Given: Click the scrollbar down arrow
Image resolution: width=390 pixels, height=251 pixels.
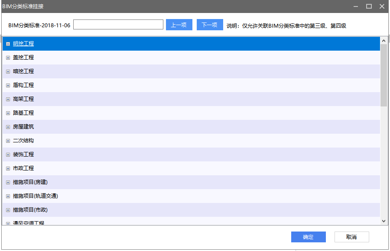Looking at the screenshot, I should click(x=383, y=221).
